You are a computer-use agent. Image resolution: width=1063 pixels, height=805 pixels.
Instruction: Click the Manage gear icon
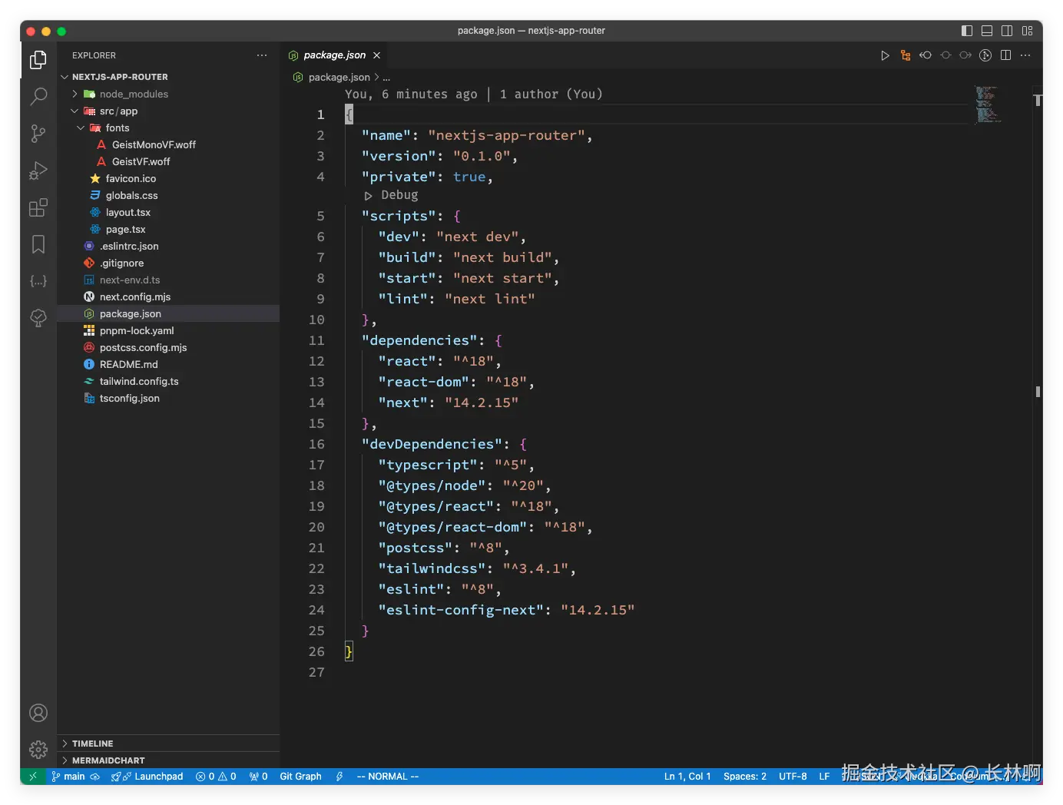[38, 749]
